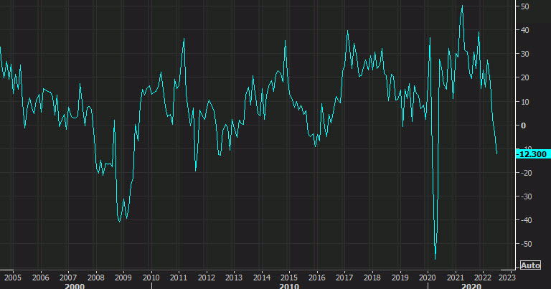Image resolution: width=551 pixels, height=289 pixels.
Task: Click the 2013 year label on the time axis
Action: click(234, 278)
